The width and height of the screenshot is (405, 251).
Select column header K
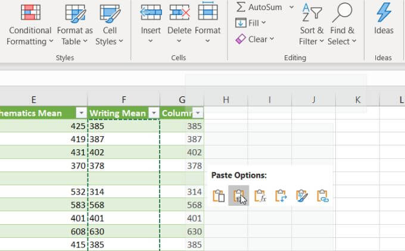coord(357,100)
